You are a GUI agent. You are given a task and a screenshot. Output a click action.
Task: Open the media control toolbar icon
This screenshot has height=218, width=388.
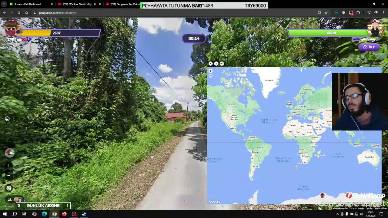point(369,13)
